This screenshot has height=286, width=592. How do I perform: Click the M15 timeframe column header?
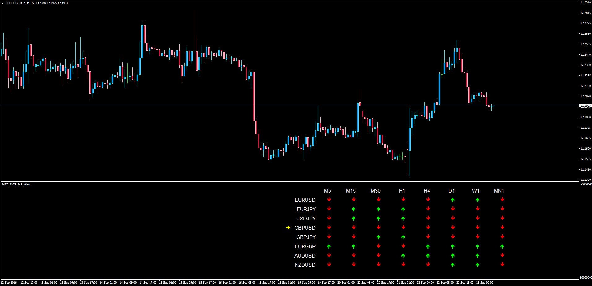tap(351, 191)
